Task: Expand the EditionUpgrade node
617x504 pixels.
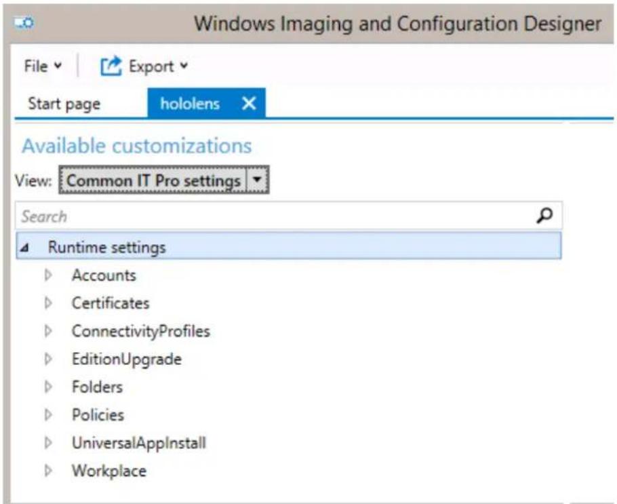Action: tap(48, 359)
